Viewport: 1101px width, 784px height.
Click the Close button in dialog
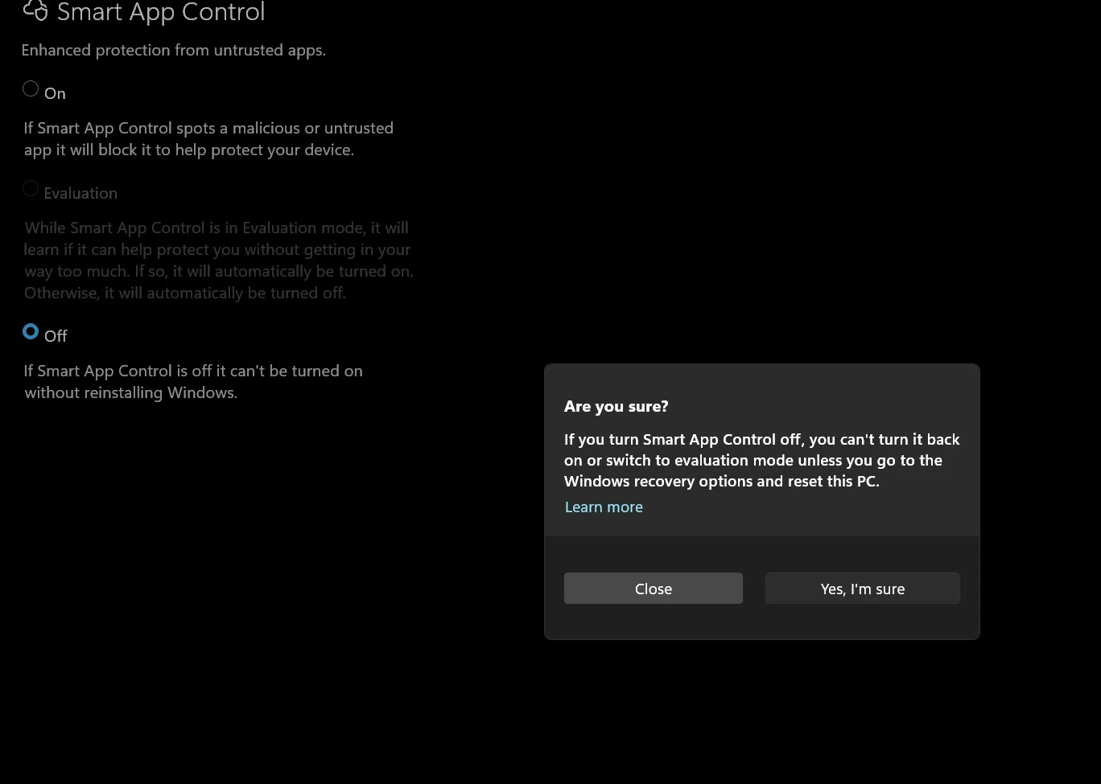coord(654,589)
